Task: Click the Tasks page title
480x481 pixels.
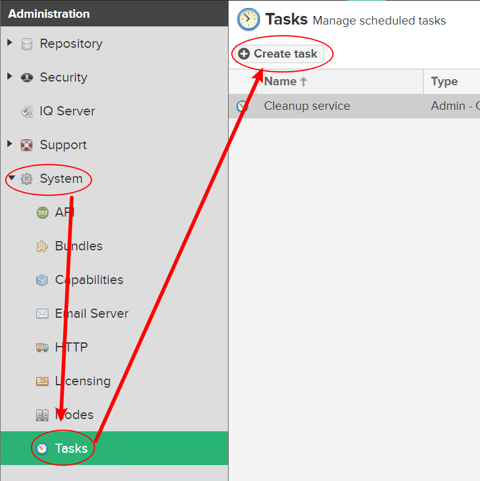Action: point(286,19)
